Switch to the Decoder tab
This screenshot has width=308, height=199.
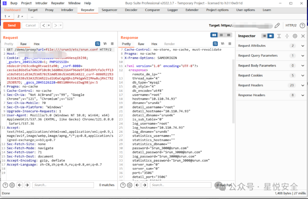pyautogui.click(x=131, y=10)
